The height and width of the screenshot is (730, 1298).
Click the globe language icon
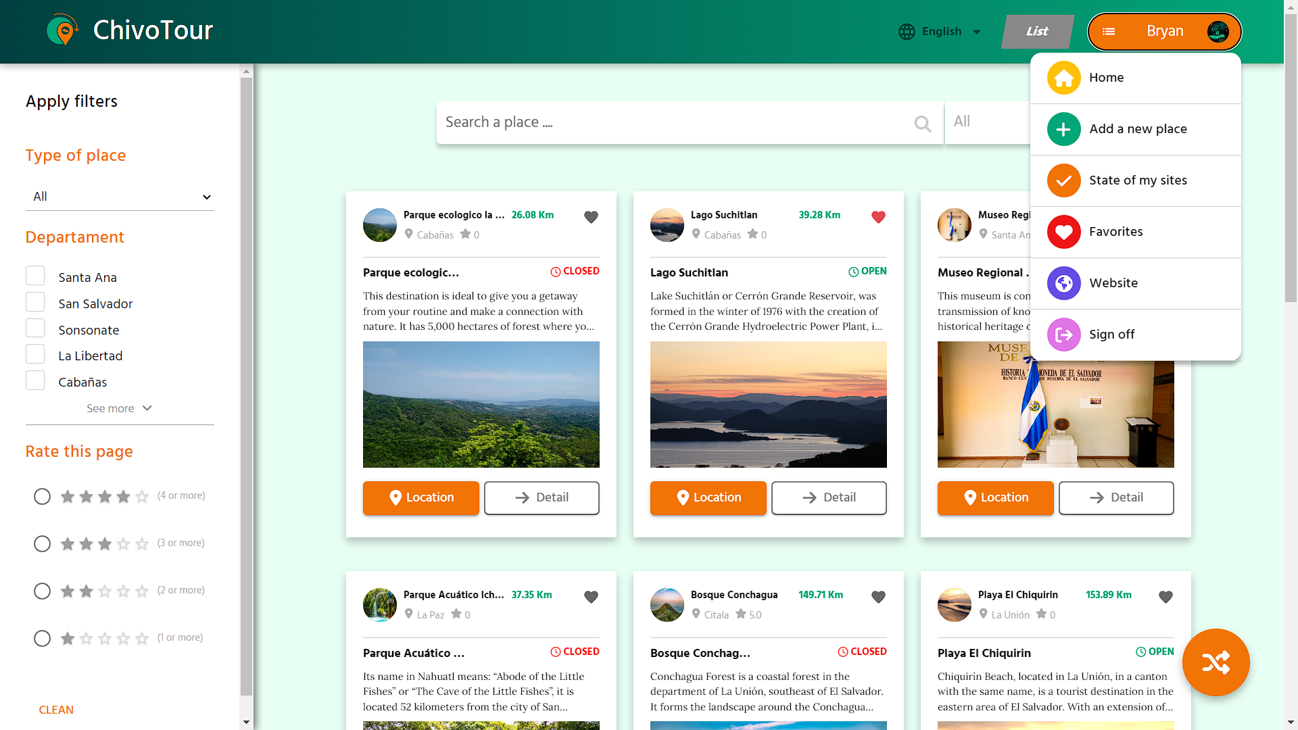point(907,32)
